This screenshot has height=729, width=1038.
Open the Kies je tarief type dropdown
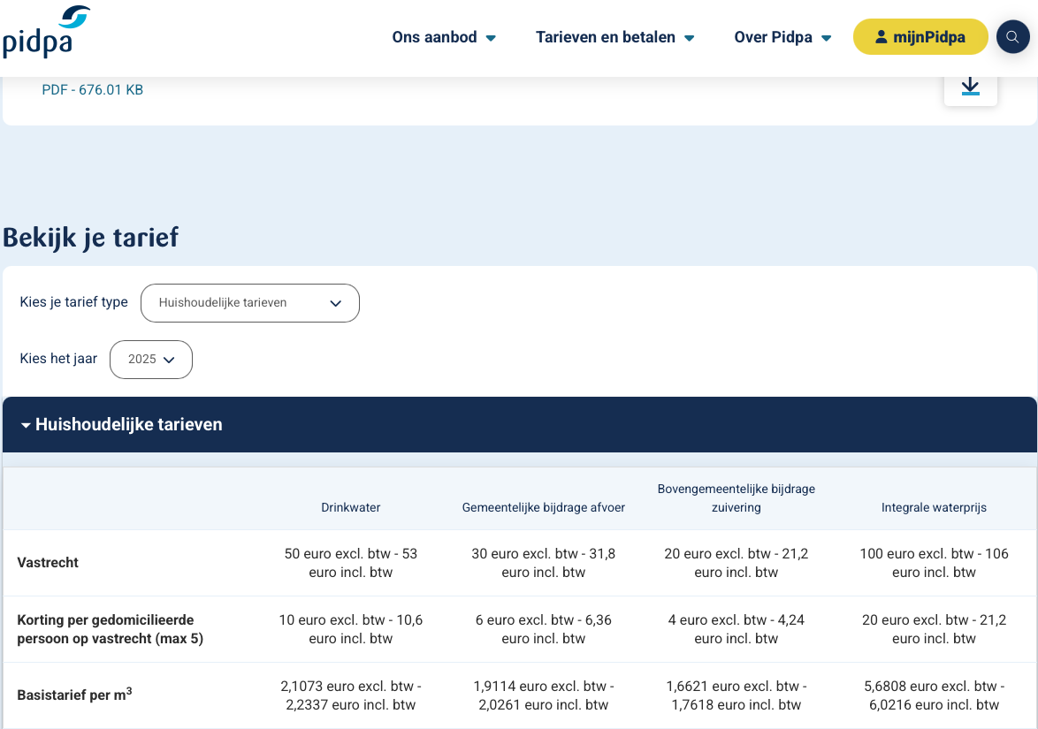point(250,303)
